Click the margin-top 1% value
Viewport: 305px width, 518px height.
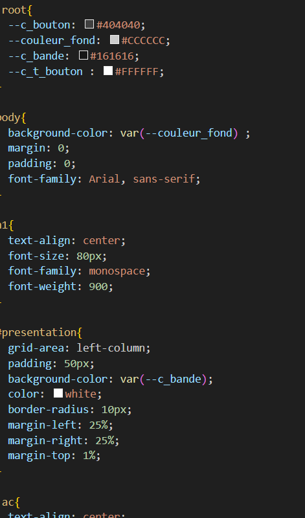(x=89, y=456)
